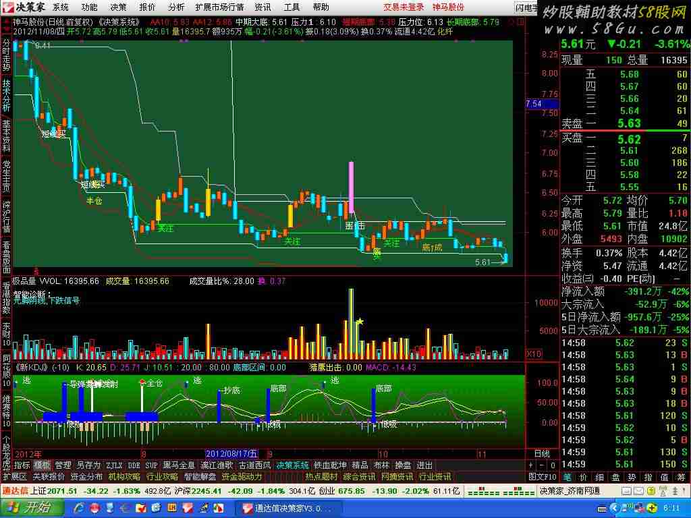Open the 系统 menu
This screenshot has height=518, width=691.
(x=60, y=7)
